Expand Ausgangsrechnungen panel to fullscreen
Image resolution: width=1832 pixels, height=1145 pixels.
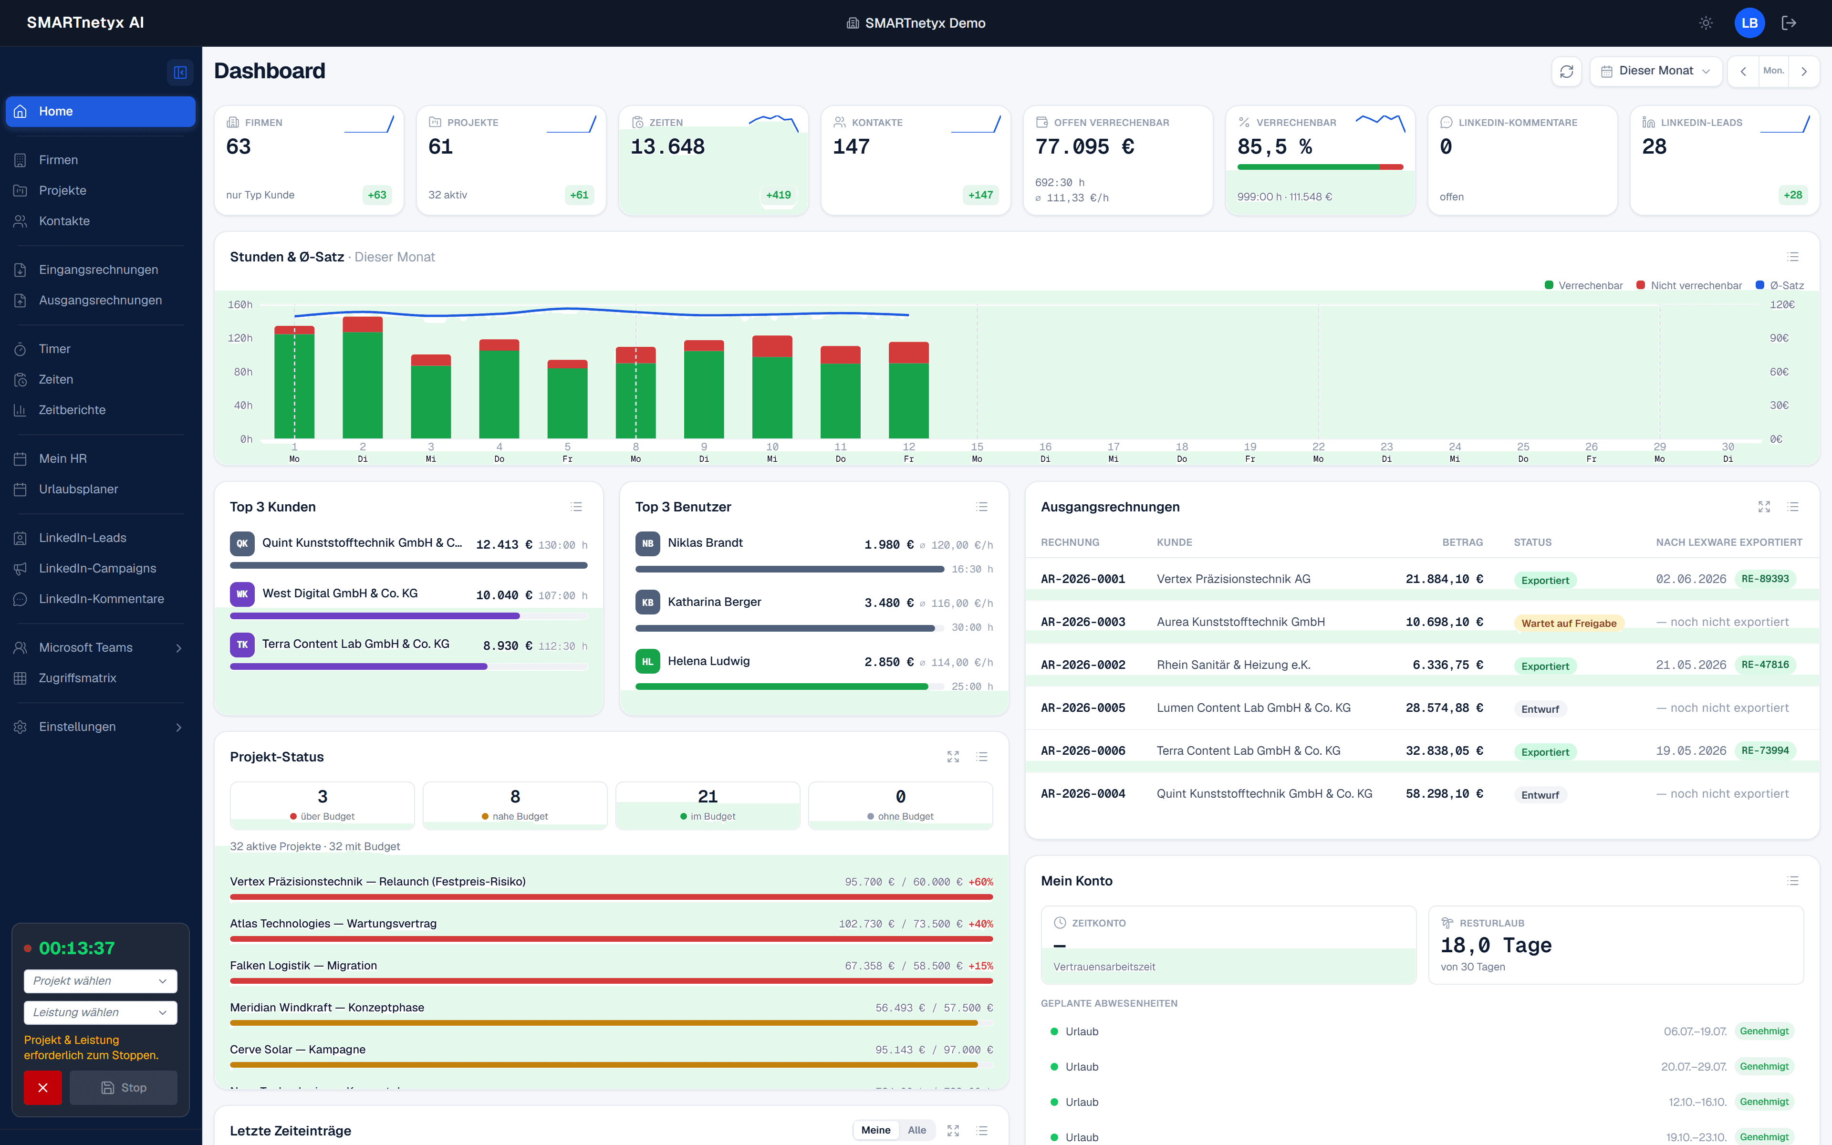pos(1764,507)
